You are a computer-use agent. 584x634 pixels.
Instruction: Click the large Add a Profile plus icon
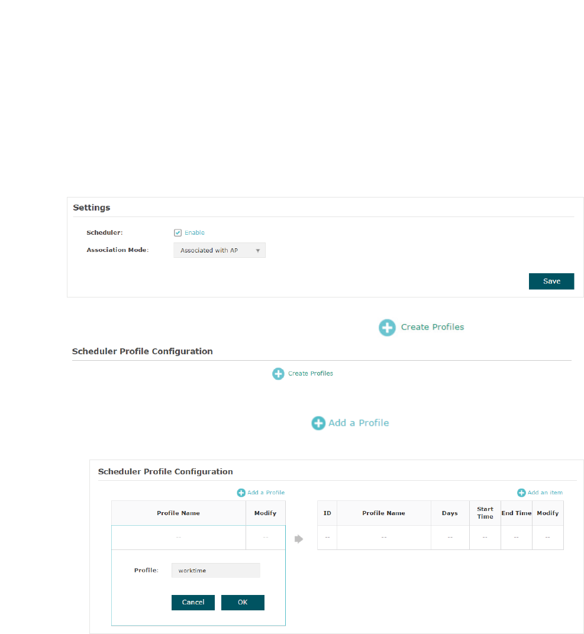pyautogui.click(x=318, y=423)
